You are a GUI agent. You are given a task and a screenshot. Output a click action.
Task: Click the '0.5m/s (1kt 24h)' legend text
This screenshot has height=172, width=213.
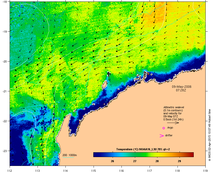(173, 120)
